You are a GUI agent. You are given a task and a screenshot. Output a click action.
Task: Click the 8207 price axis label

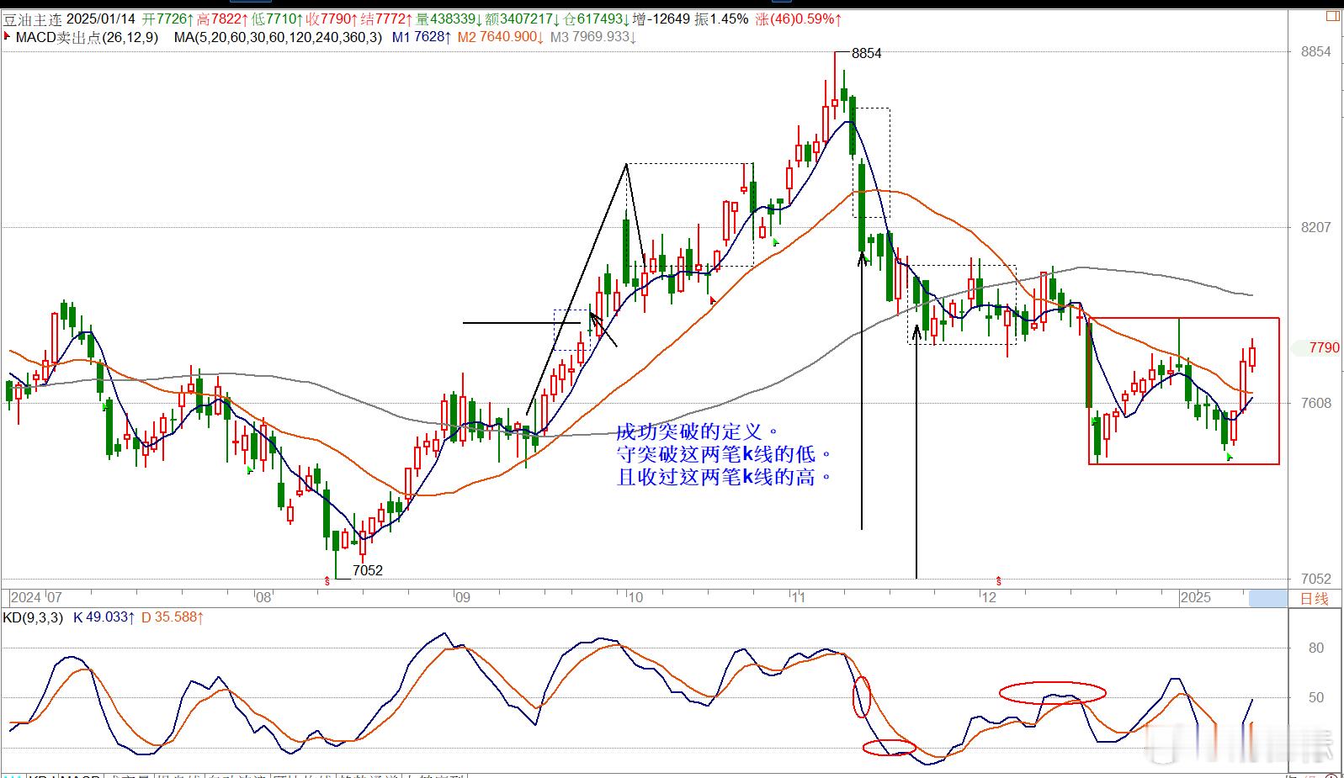coord(1316,227)
